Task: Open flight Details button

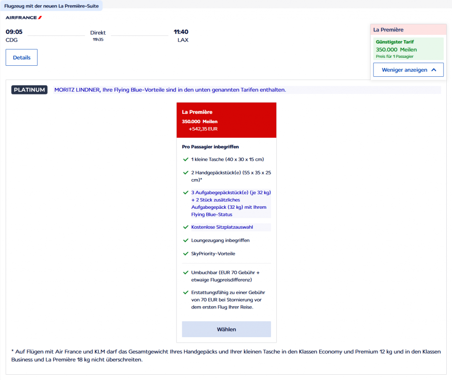Action: click(22, 57)
